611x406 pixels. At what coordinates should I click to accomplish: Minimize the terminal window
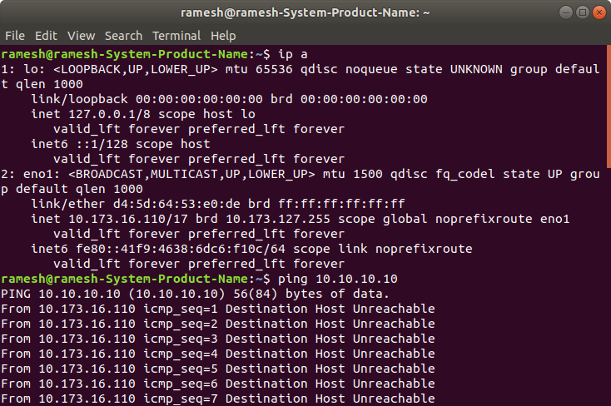coord(566,12)
